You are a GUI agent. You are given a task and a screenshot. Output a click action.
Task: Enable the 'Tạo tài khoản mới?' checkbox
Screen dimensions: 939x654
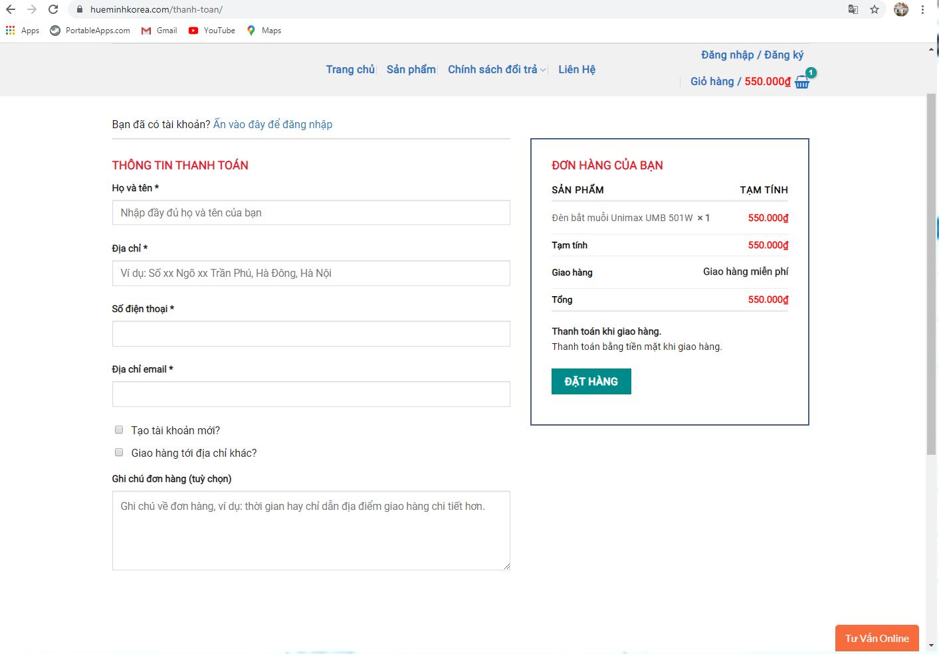pos(119,430)
